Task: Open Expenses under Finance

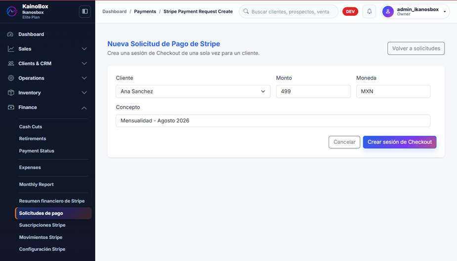Action: [x=30, y=168]
